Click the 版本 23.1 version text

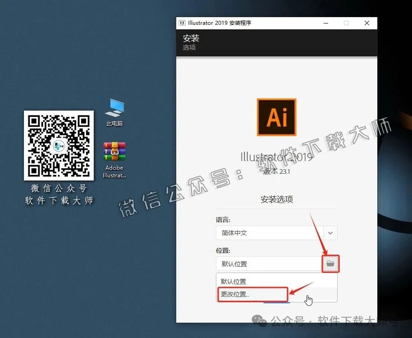coord(276,172)
